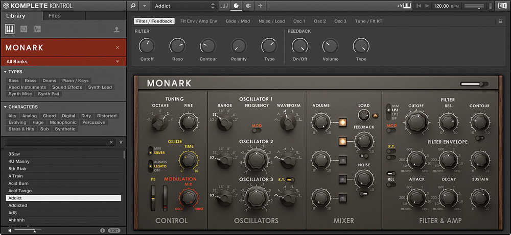Toggle the Feedback B switch
Image resolution: width=511 pixels, height=235 pixels.
[364, 155]
